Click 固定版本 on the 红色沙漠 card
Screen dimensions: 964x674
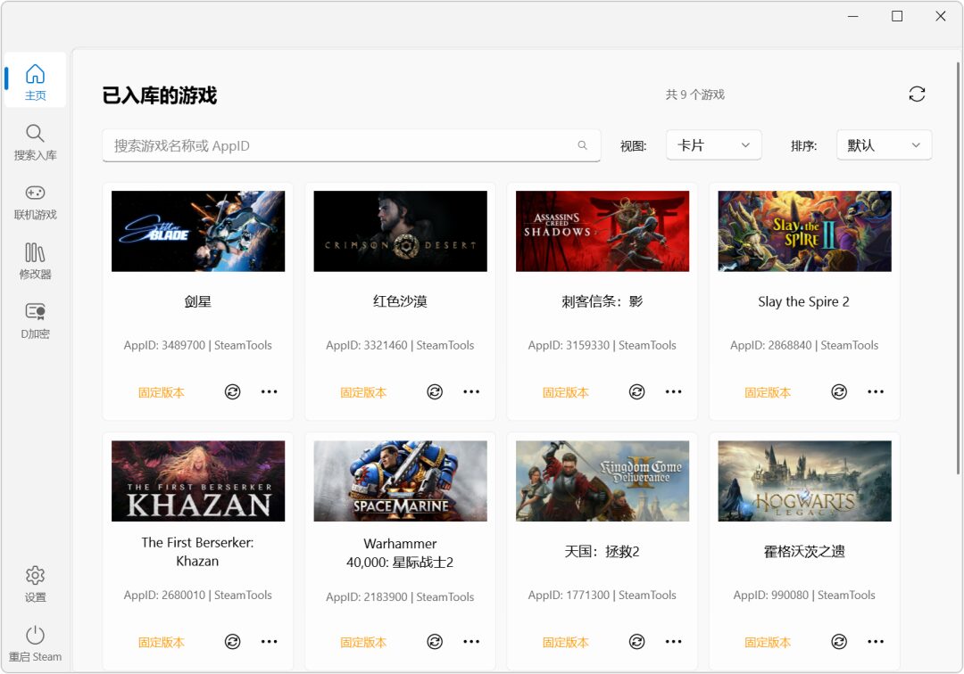[363, 392]
